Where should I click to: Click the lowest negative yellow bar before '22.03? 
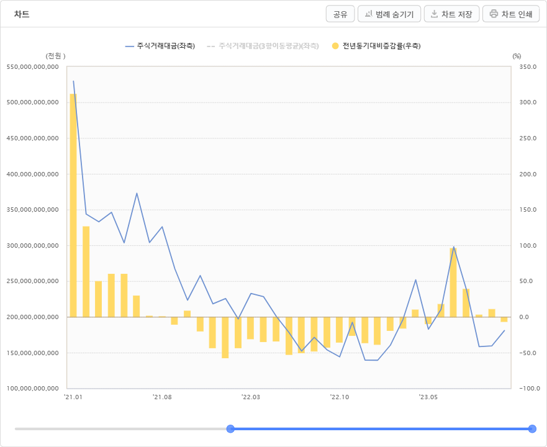(225, 338)
